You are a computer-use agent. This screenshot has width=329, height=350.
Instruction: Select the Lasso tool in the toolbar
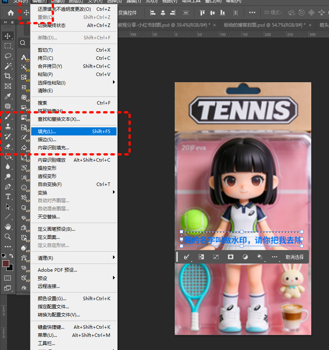coord(8,56)
